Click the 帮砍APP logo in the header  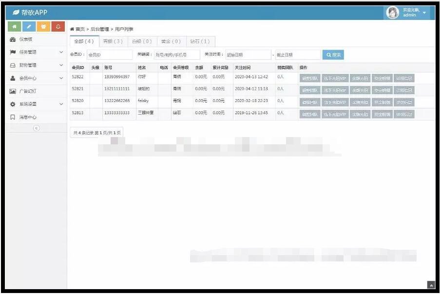pyautogui.click(x=30, y=13)
